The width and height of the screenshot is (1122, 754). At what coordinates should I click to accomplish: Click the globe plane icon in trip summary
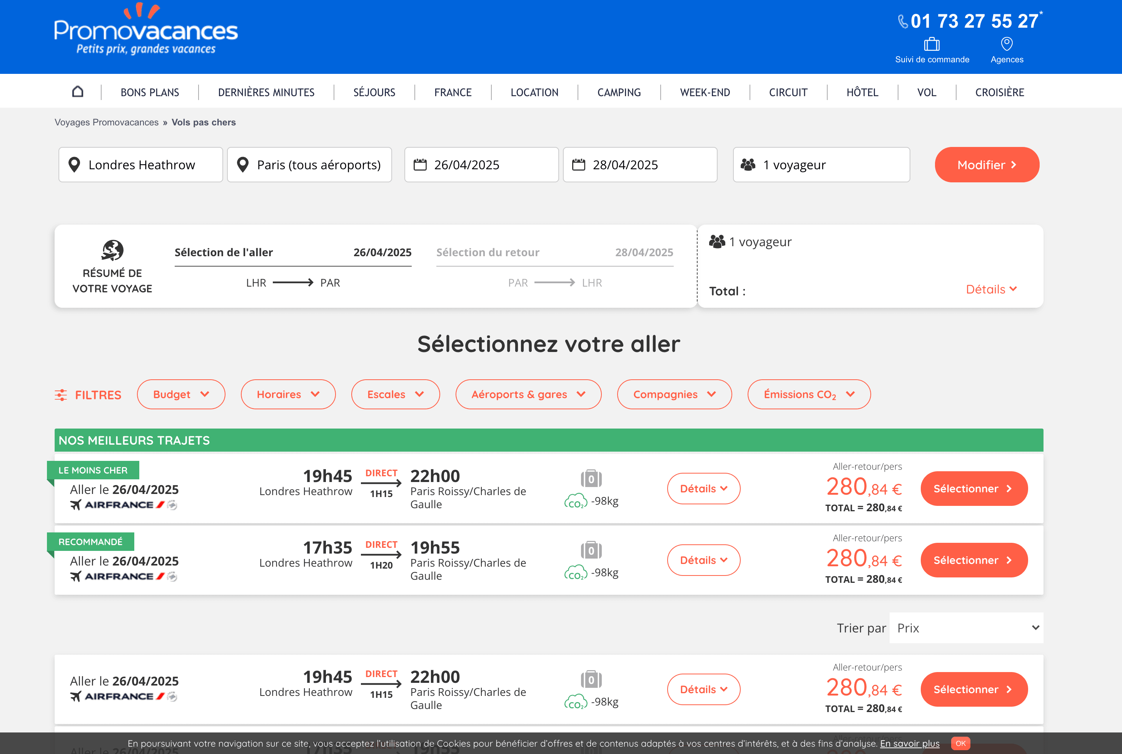(x=112, y=250)
